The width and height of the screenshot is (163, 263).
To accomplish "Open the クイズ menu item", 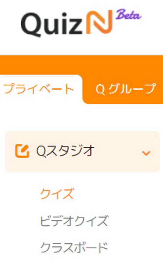I will point(57,193).
